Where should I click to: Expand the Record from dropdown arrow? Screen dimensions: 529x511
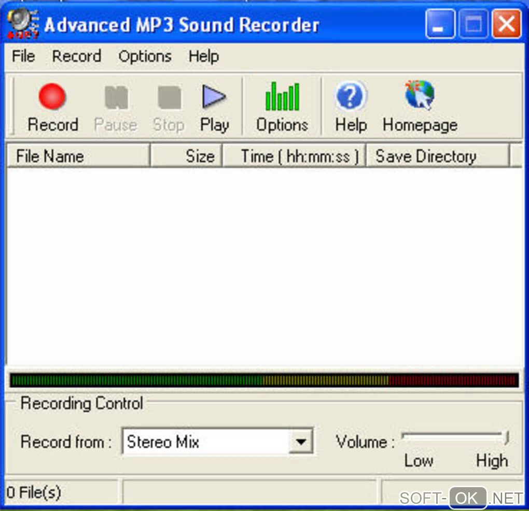point(301,441)
